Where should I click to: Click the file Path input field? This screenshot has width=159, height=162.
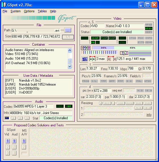click(36, 30)
